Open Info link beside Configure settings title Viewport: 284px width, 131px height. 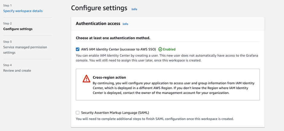pos(134,9)
